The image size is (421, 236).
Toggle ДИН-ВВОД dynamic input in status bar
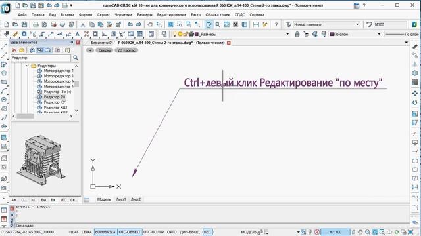pyautogui.click(x=189, y=232)
